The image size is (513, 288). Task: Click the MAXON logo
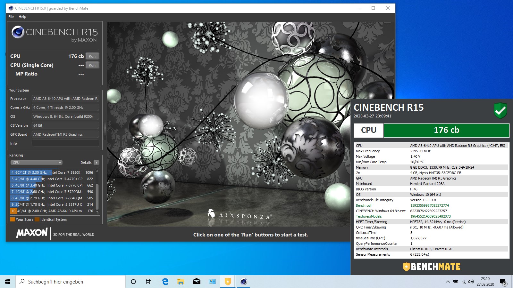[x=32, y=233]
